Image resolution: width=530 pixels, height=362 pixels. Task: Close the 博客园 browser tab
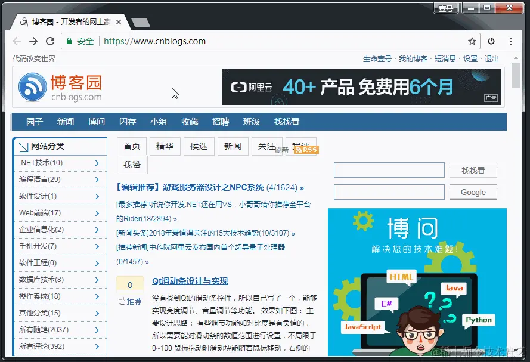click(x=118, y=22)
